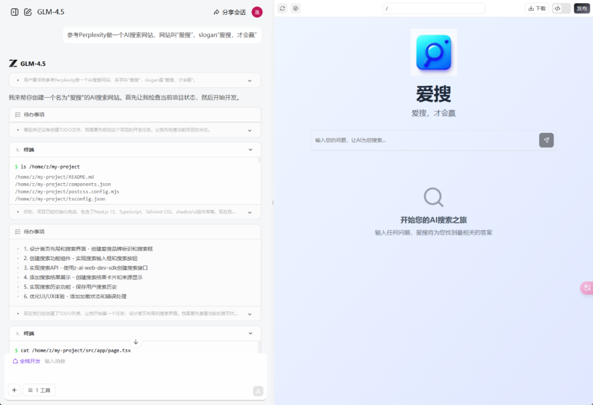Click the share conversation arrow icon
Viewport: 593px width, 405px height.
(216, 12)
